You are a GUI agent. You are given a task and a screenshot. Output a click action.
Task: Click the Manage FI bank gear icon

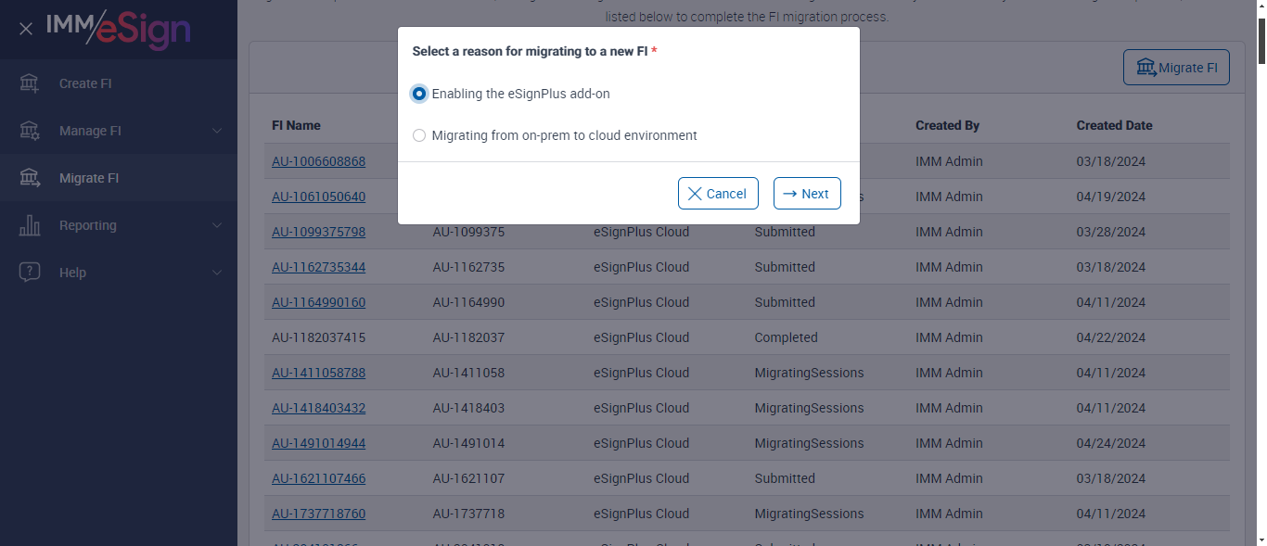coord(30,131)
